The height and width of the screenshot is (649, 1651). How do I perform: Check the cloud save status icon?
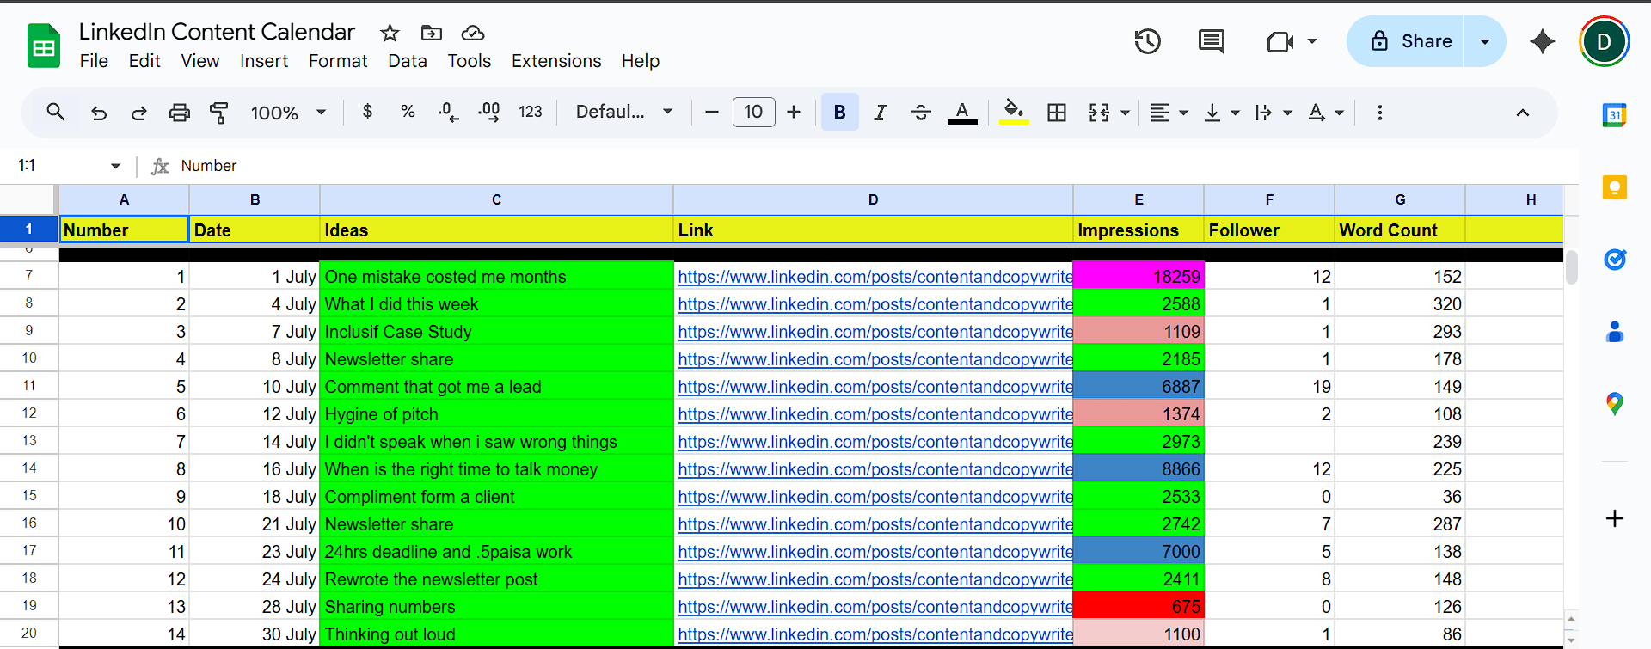click(x=473, y=33)
